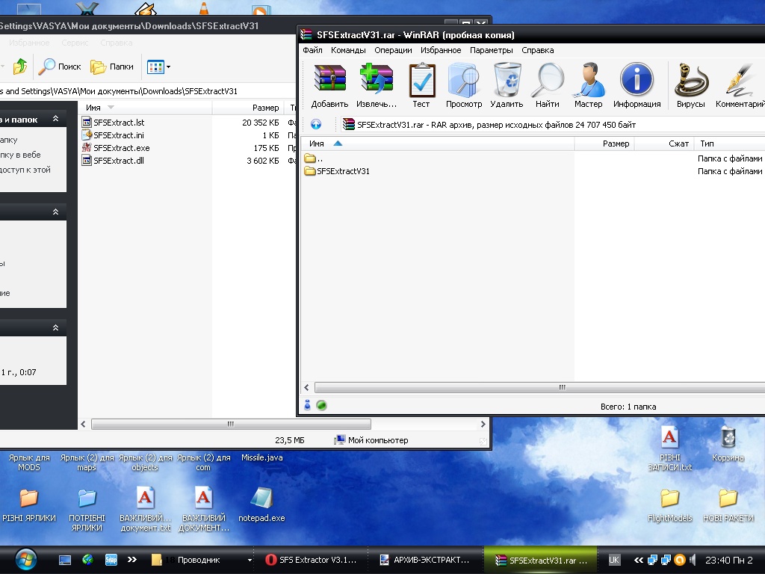This screenshot has height=574, width=765.
Task: Select SFSExtract.exe in Explorer
Action: pos(116,148)
